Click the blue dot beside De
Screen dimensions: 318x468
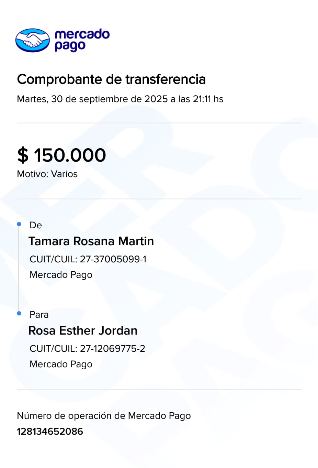[x=19, y=224]
